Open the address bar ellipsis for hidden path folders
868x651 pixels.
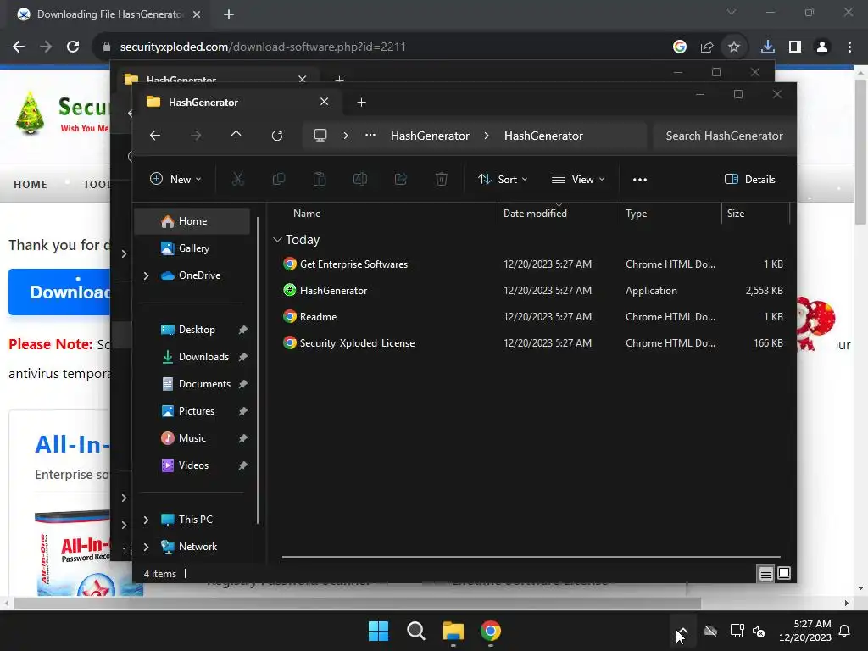coord(370,135)
